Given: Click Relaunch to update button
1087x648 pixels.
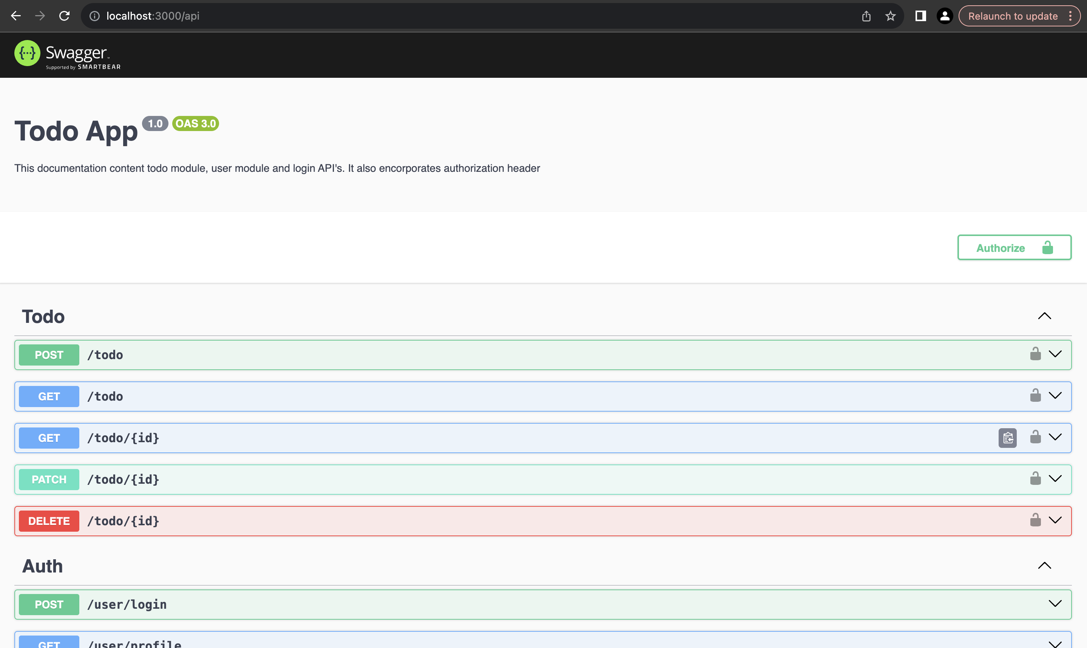Looking at the screenshot, I should [1013, 16].
